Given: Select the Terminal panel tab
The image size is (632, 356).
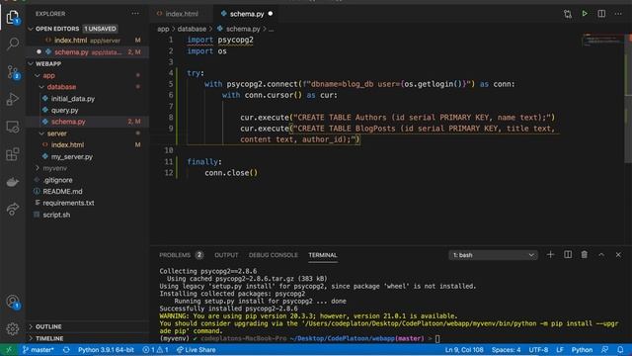Looking at the screenshot, I should point(323,255).
